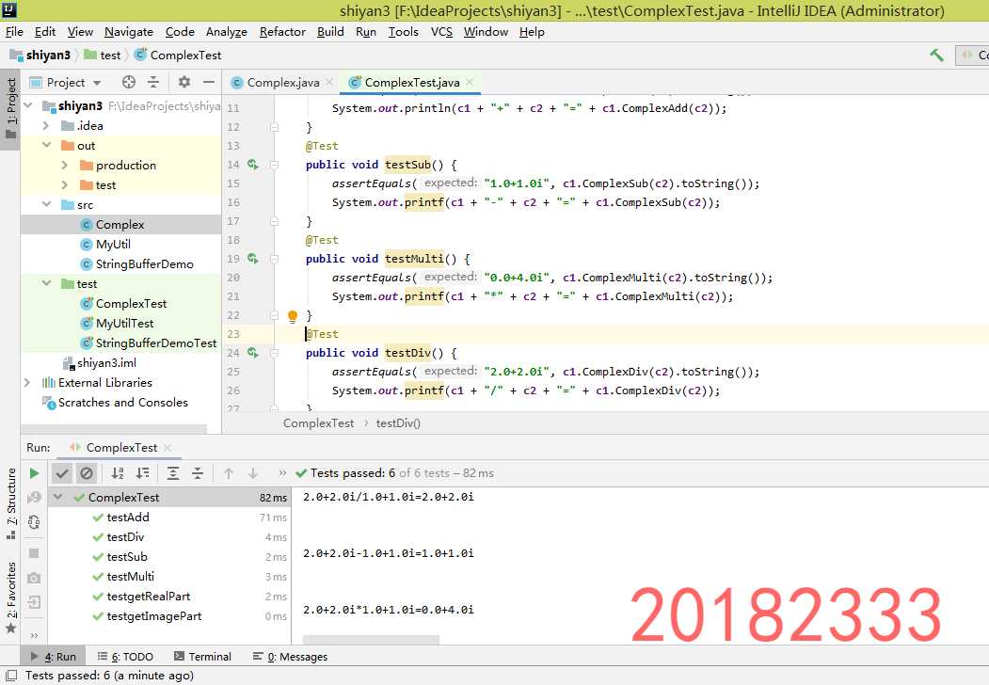Open the File menu
Screen dimensions: 989x685
[x=14, y=32]
